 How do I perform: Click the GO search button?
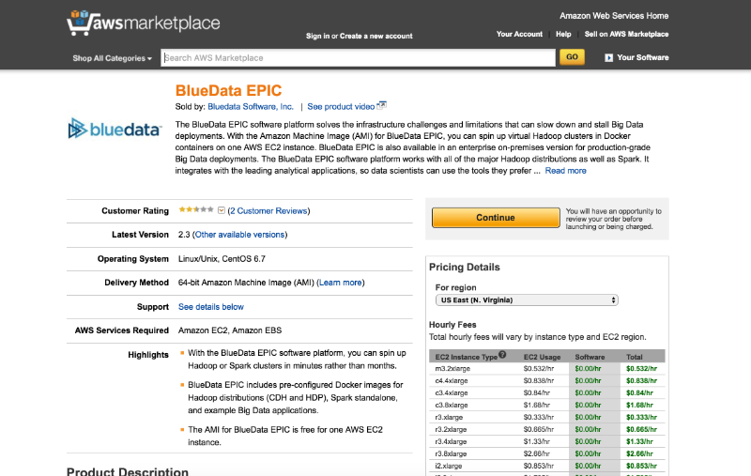click(572, 57)
